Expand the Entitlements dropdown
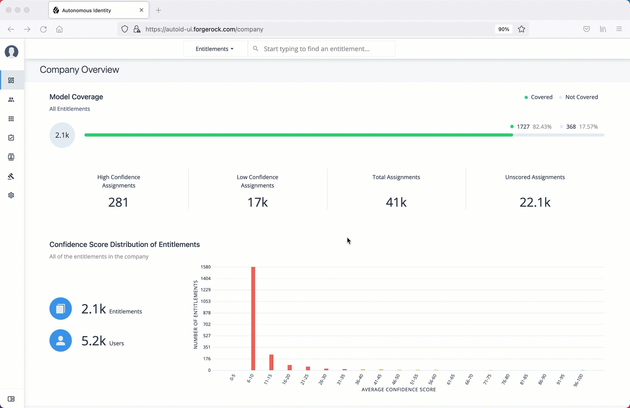Screen dimensions: 630x408 [215, 49]
